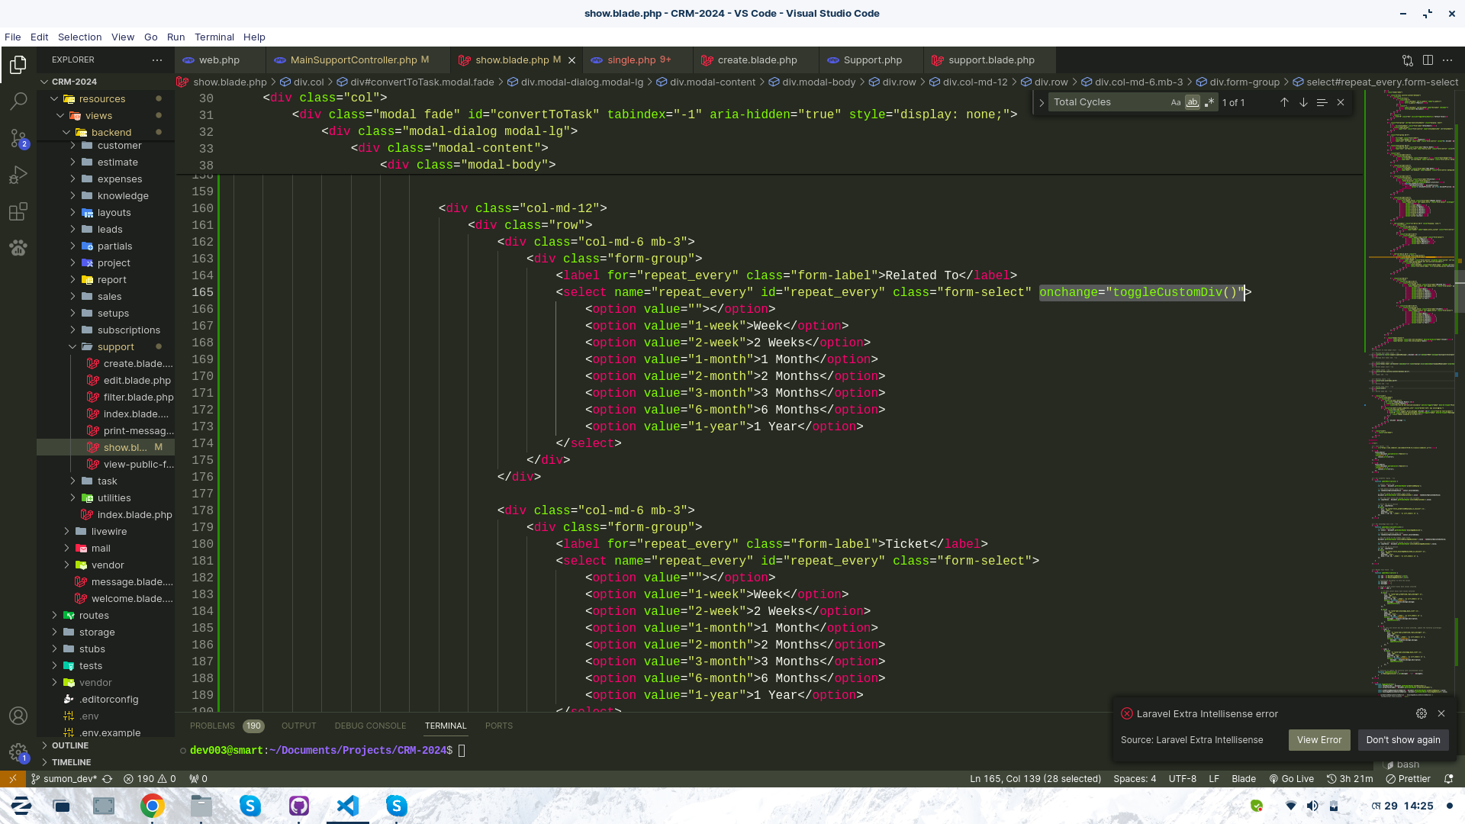Open the Go menu
This screenshot has width=1465, height=824.
[150, 37]
